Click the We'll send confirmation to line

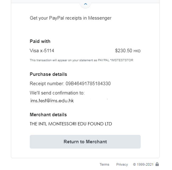pos(57,93)
